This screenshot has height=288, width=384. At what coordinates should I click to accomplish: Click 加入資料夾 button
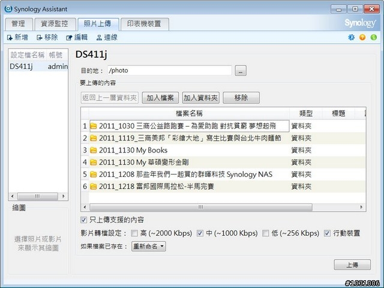(201, 98)
